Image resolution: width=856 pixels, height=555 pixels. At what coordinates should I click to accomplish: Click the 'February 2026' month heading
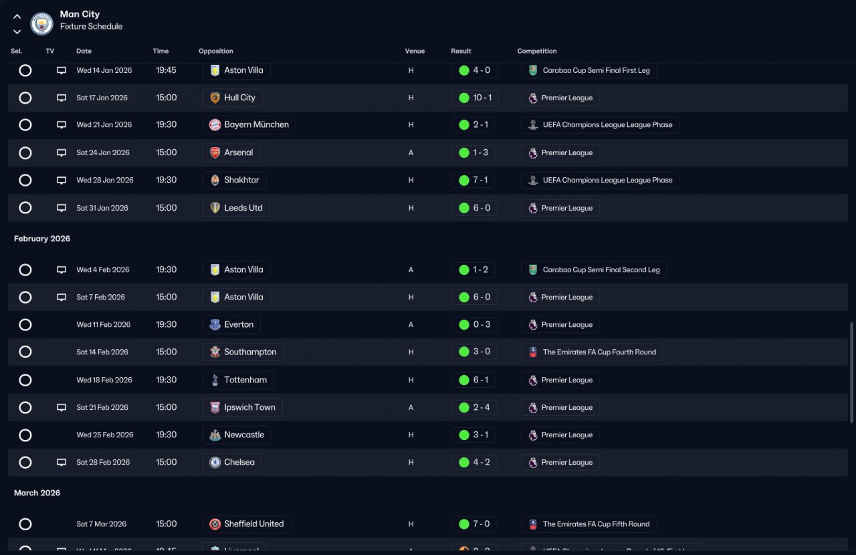click(42, 239)
